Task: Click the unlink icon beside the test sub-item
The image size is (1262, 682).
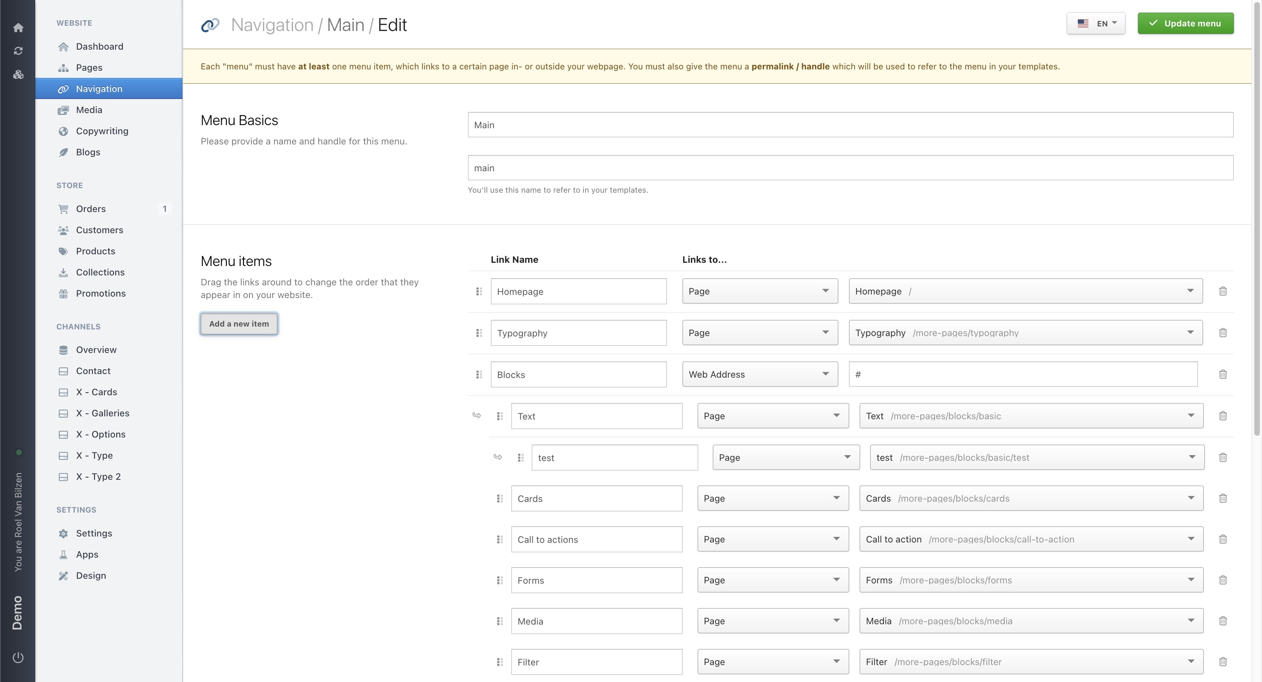Action: pyautogui.click(x=498, y=457)
